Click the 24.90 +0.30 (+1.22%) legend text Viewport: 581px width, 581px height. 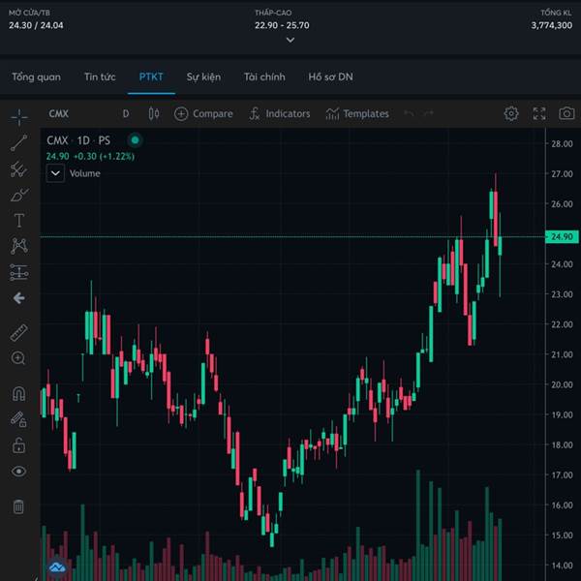pyautogui.click(x=90, y=156)
